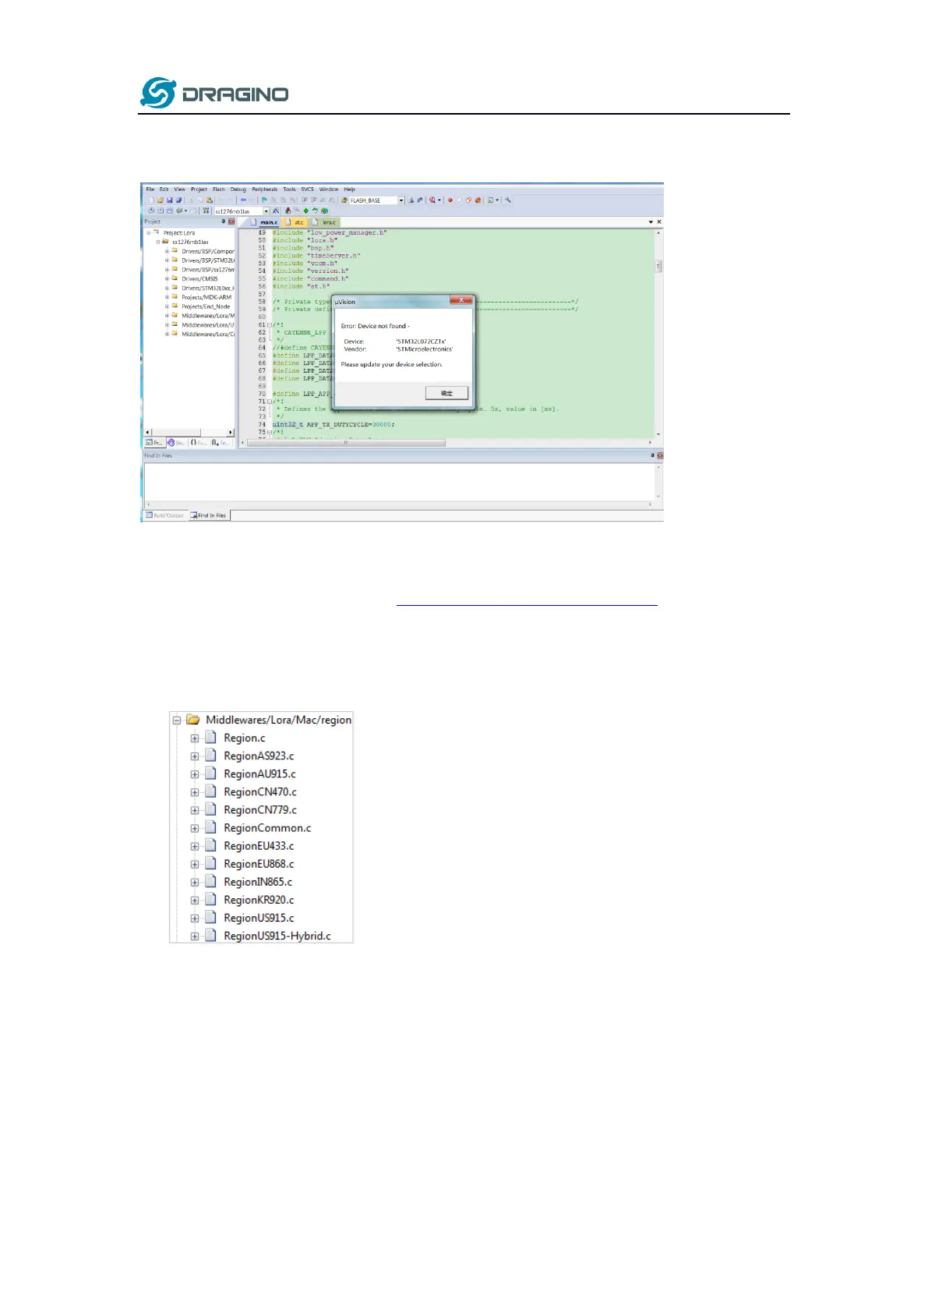Screen dimensions: 928x1313
Task: Open the SVCS menu
Action: [307, 189]
